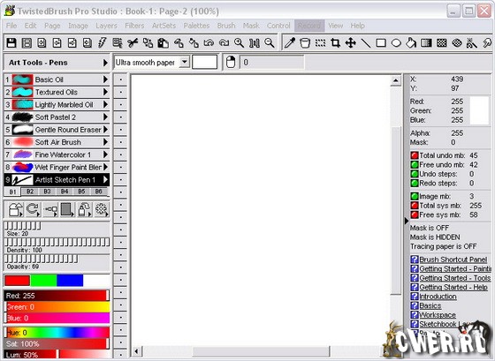This screenshot has height=361, width=495.
Task: Select the Gradient tool icon
Action: [426, 43]
